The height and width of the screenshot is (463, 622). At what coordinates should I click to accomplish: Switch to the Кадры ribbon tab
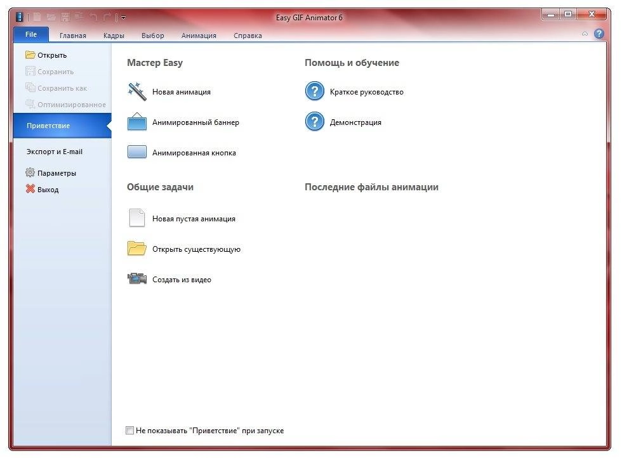click(x=114, y=36)
